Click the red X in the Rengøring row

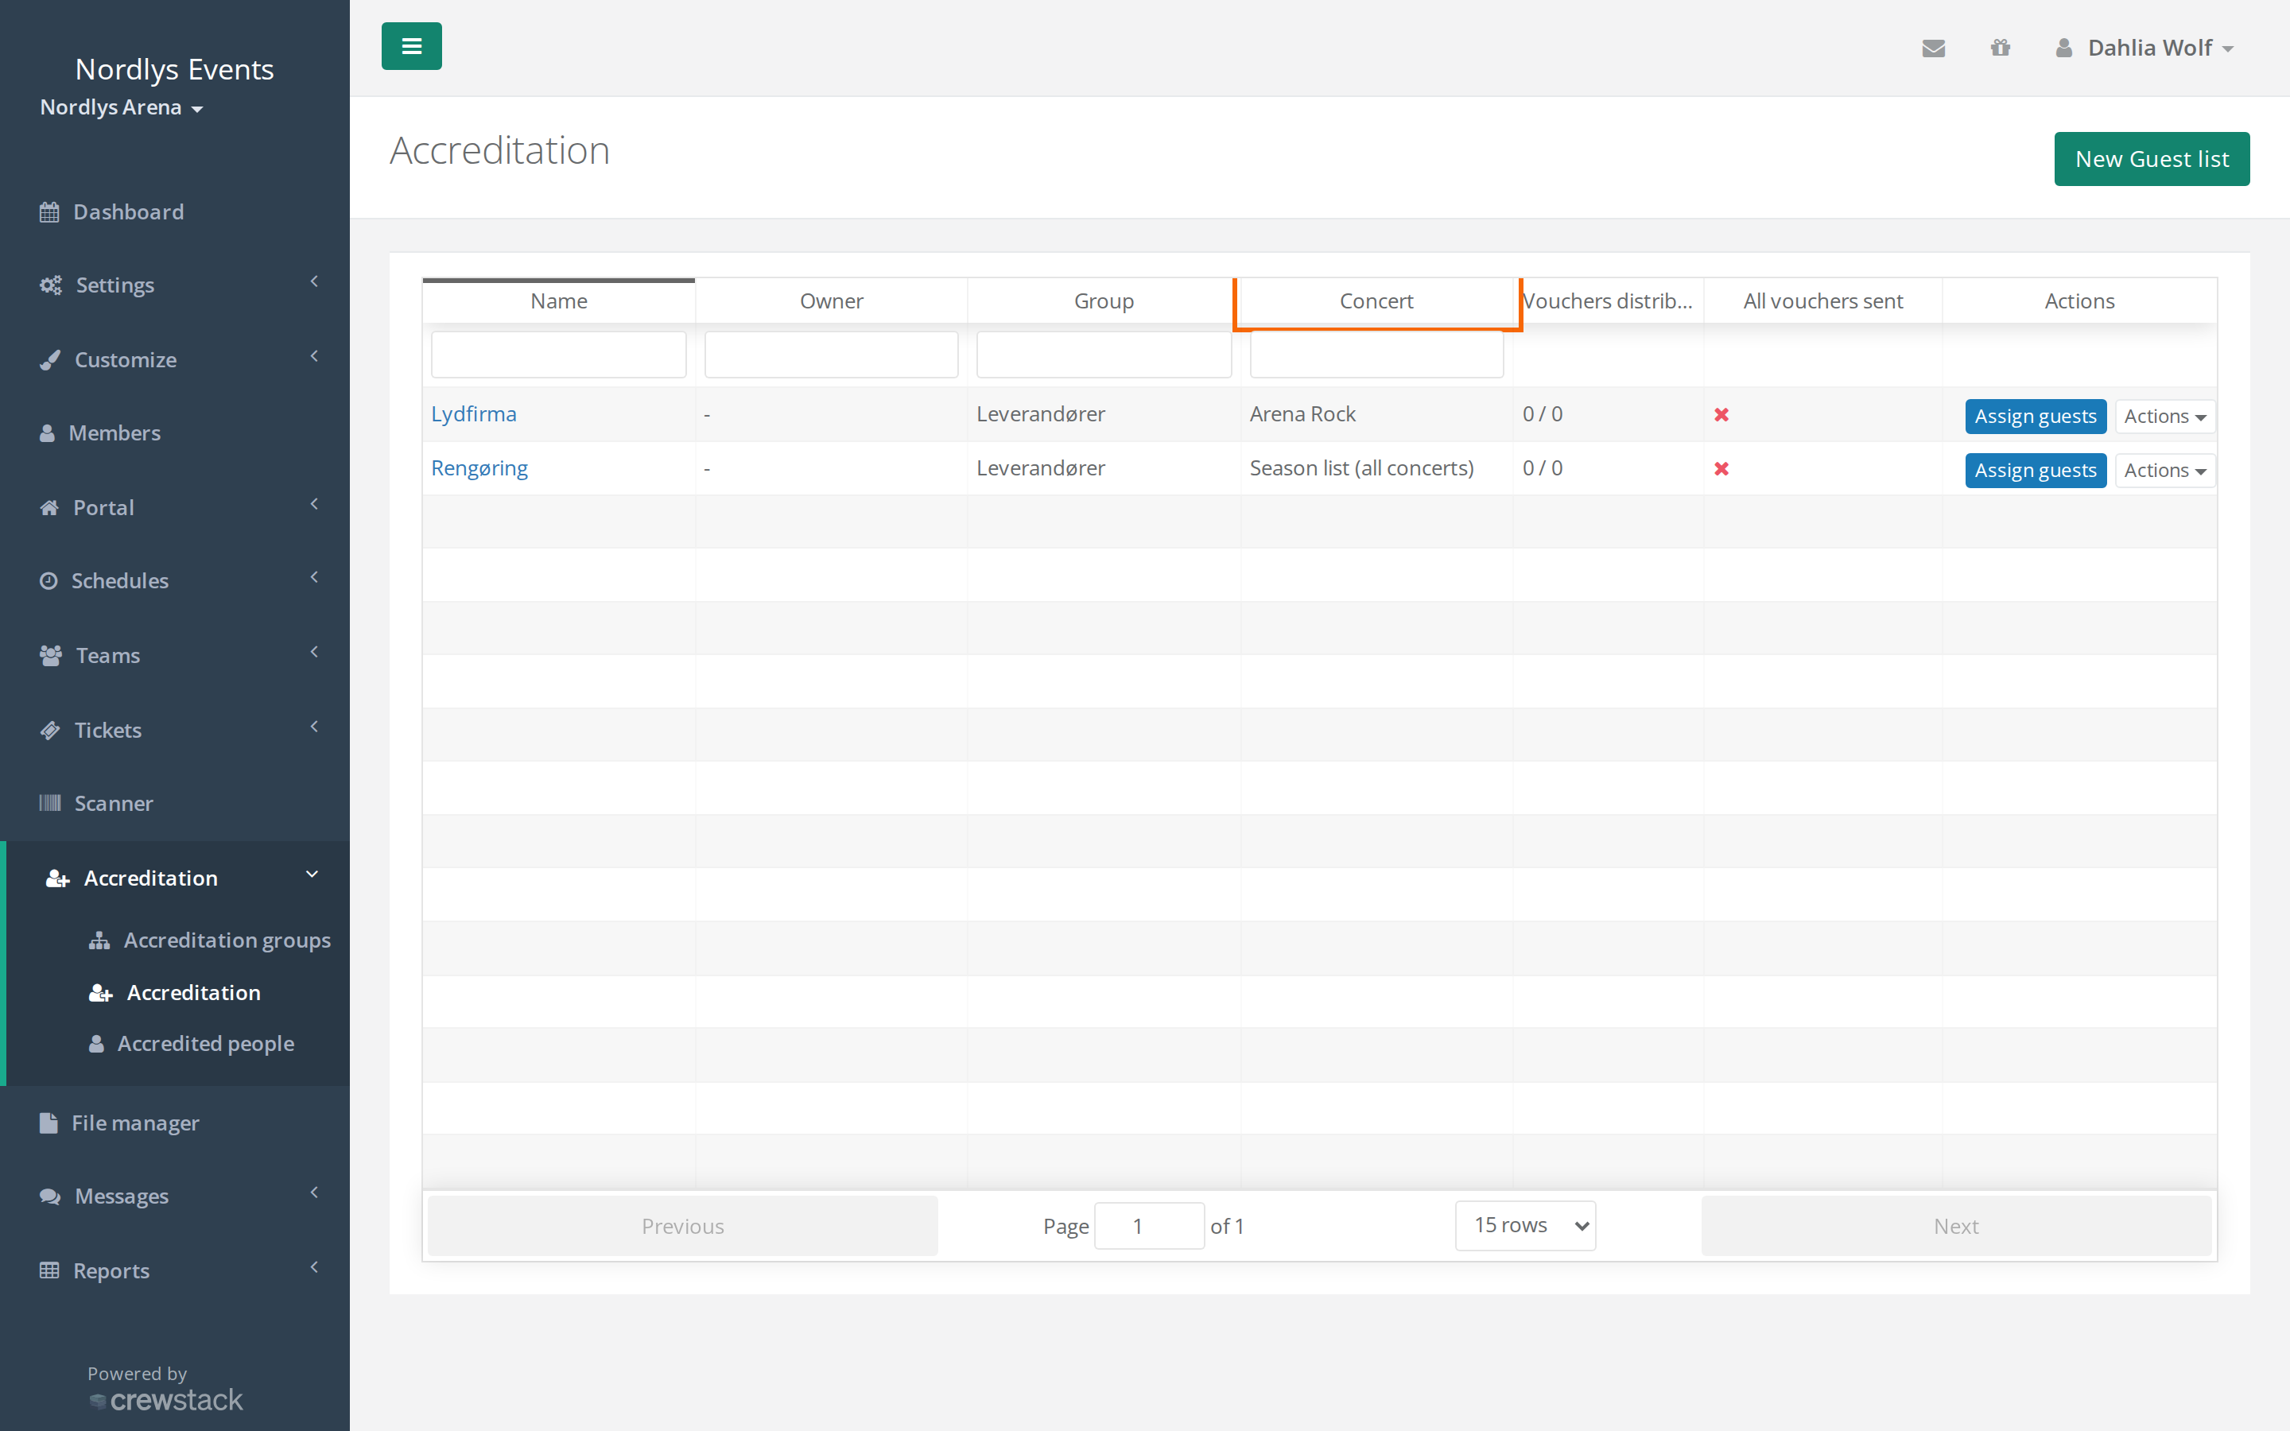[1721, 468]
